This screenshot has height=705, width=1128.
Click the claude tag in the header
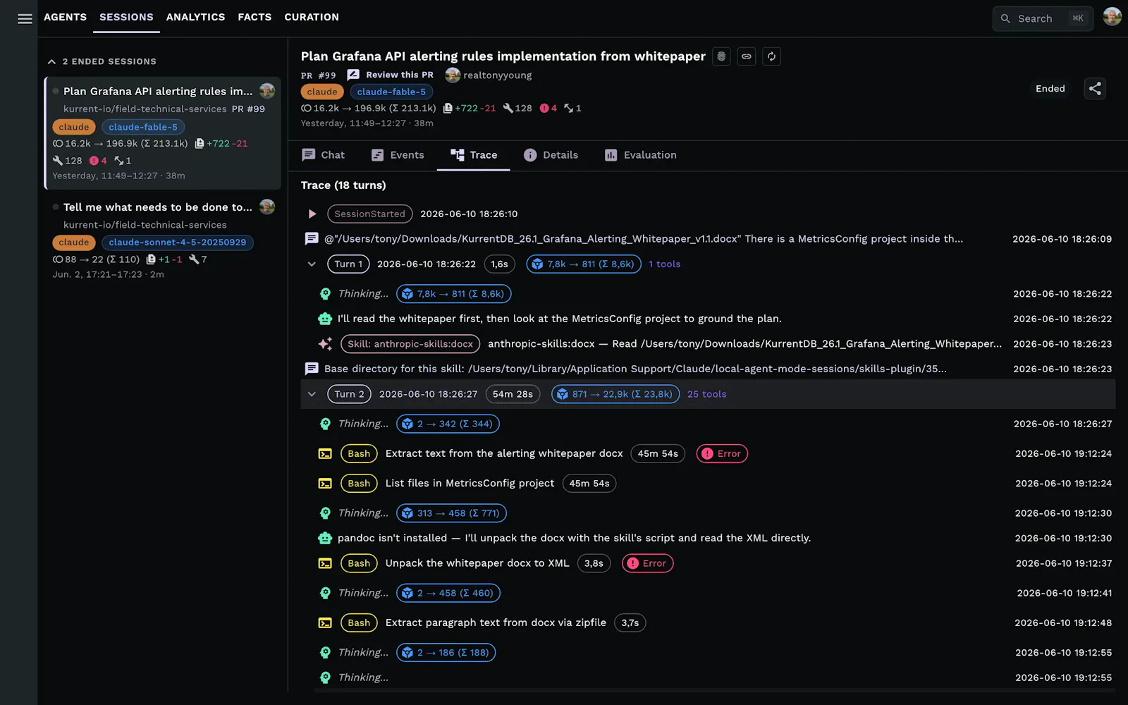tap(321, 92)
